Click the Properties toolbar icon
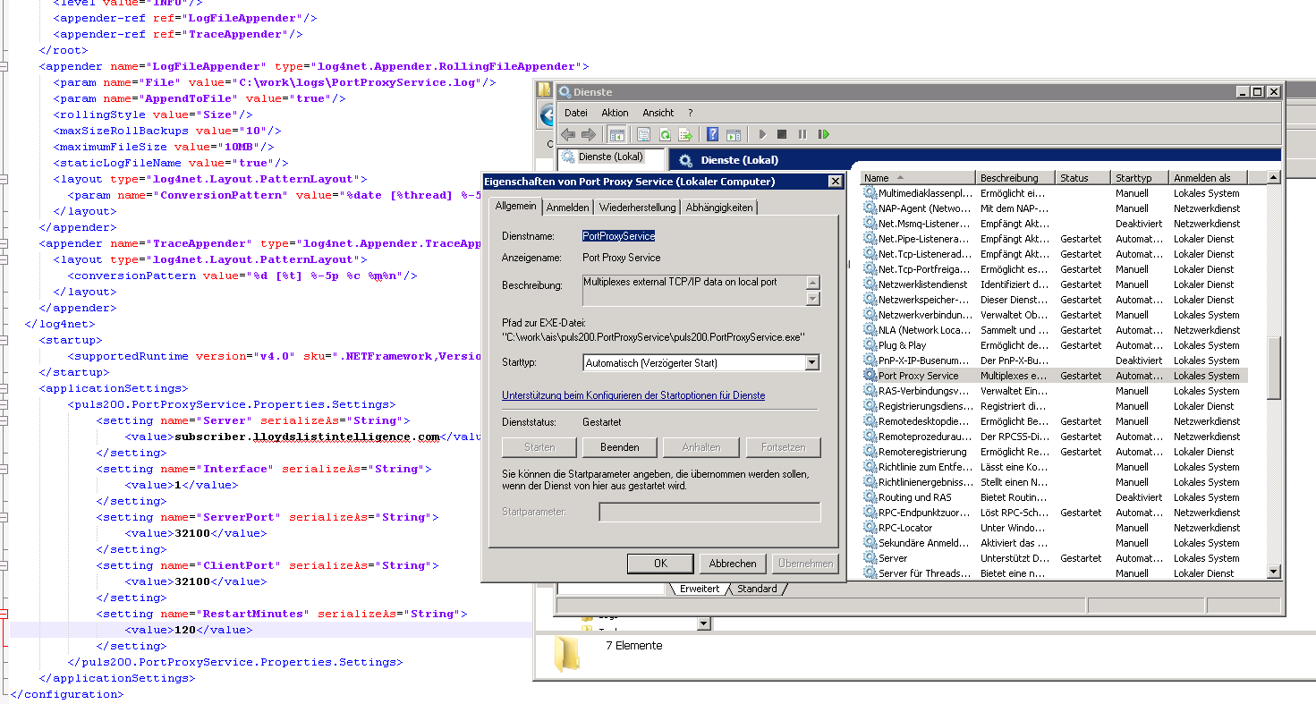 643,134
